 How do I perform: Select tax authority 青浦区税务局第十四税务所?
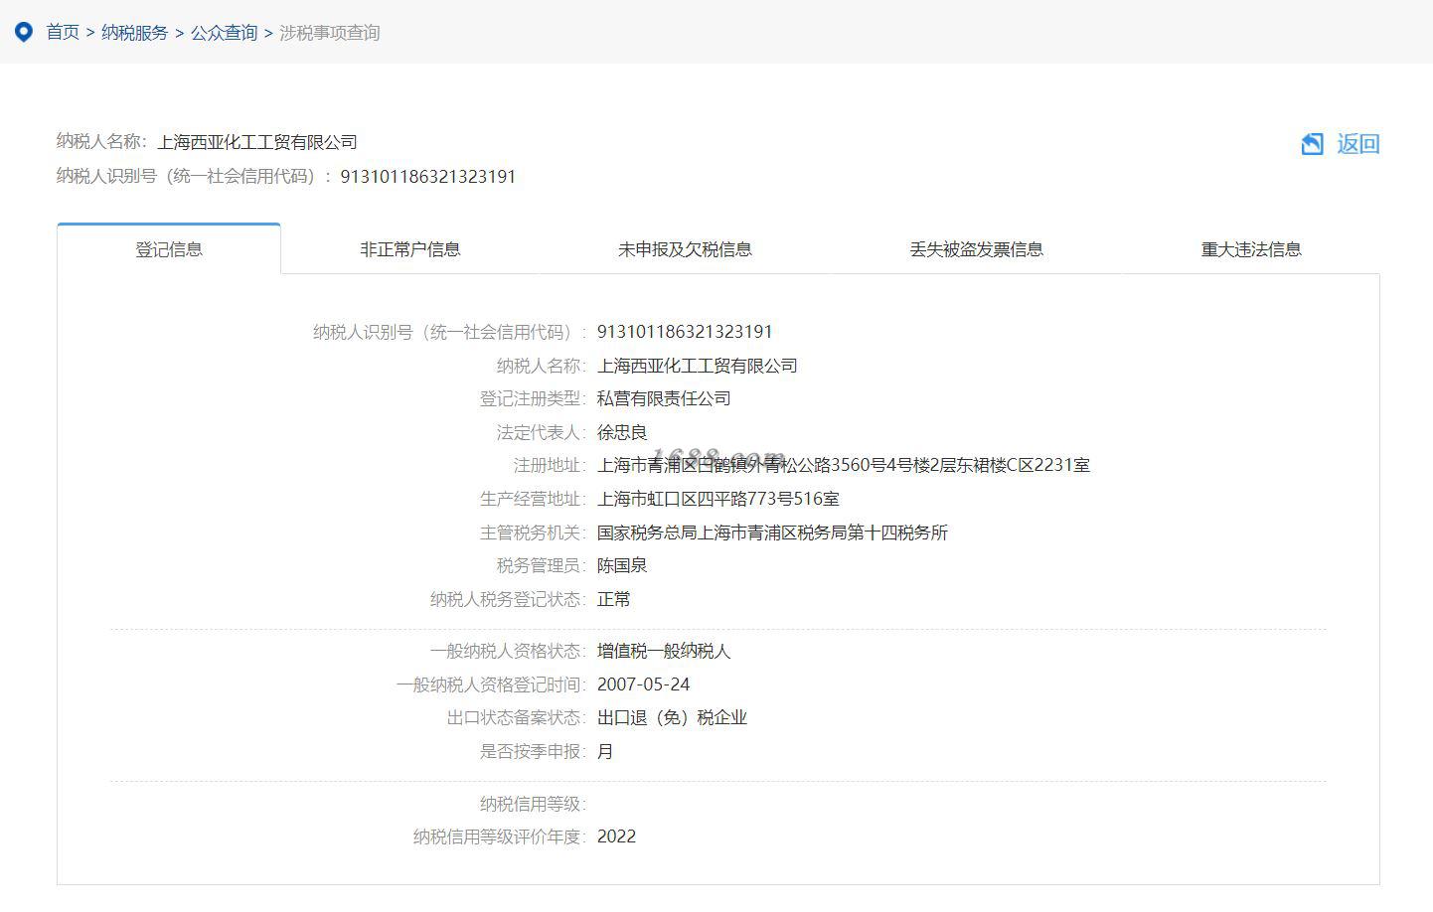(x=772, y=532)
